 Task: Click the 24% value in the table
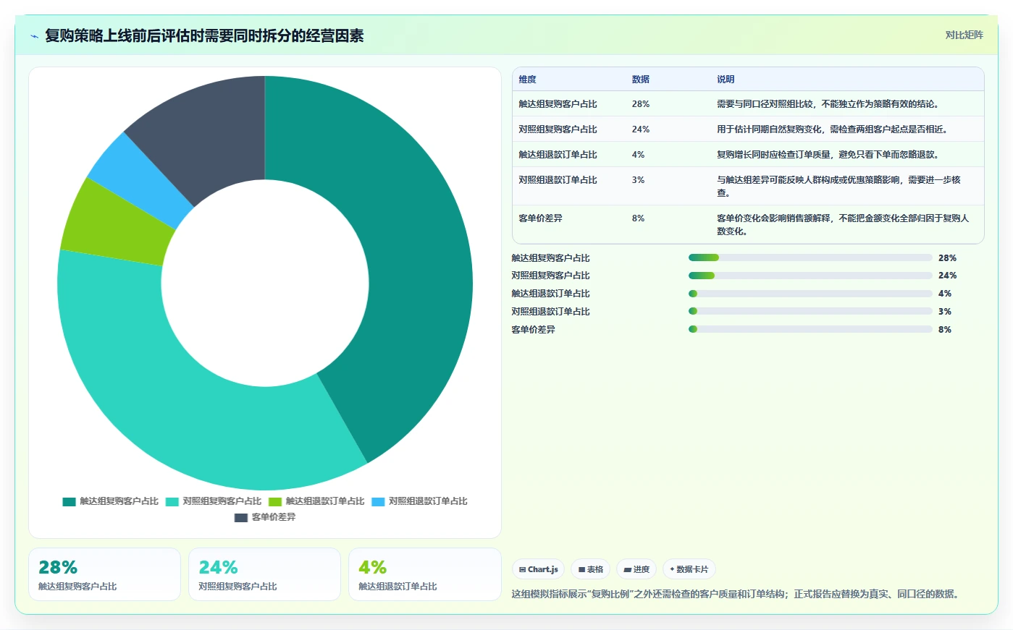click(641, 129)
